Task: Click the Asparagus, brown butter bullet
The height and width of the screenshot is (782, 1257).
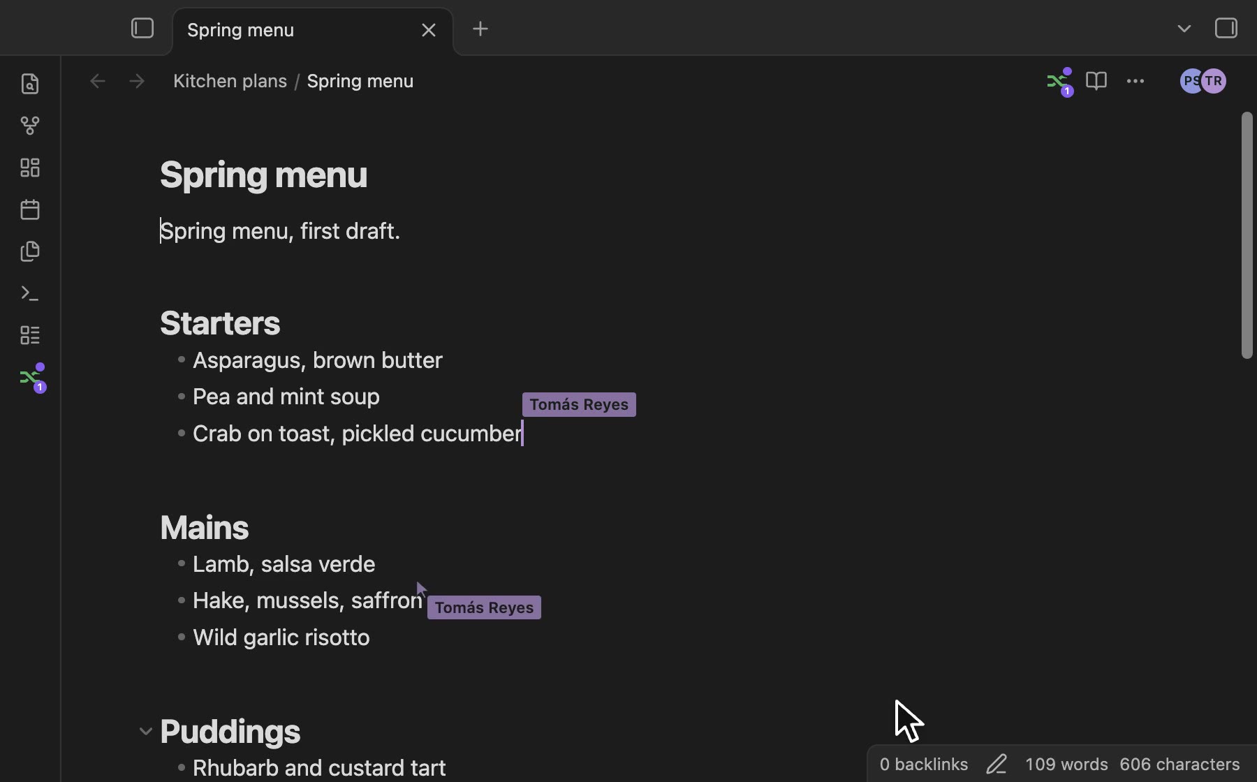Action: point(318,360)
